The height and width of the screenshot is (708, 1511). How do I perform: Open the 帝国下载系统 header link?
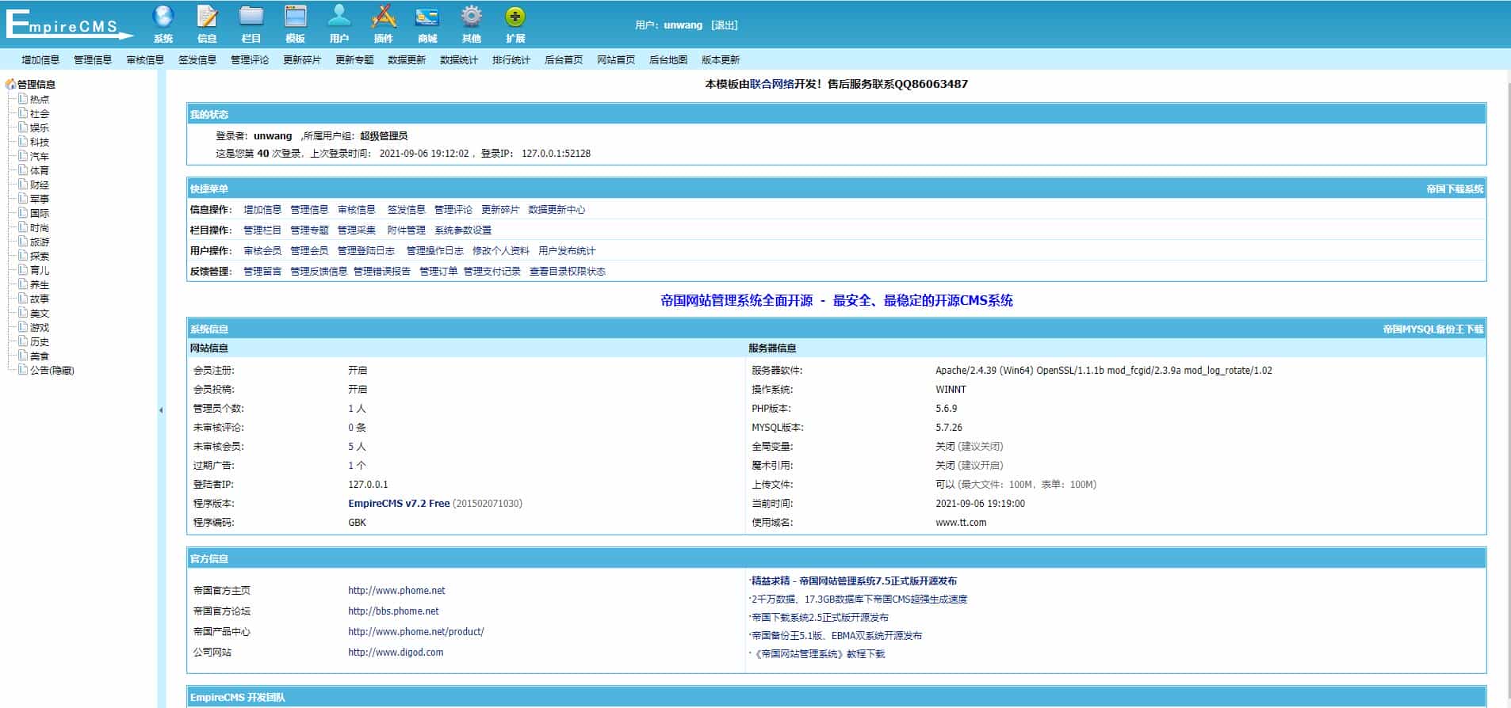coord(1455,189)
